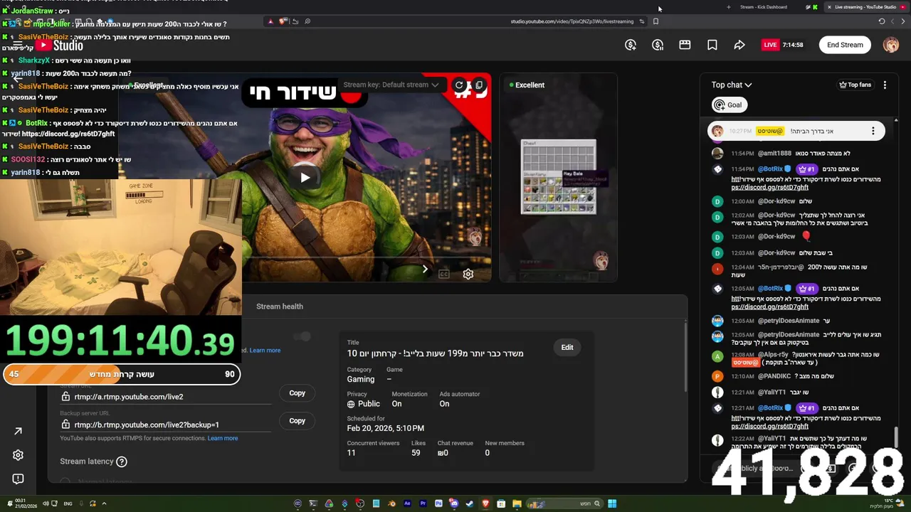
Task: Open a new browser tab with plus
Action: pos(728,7)
